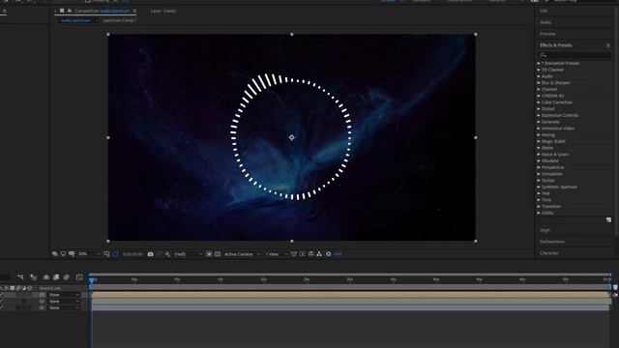Click the tan first layer bar in timeline

(350, 295)
